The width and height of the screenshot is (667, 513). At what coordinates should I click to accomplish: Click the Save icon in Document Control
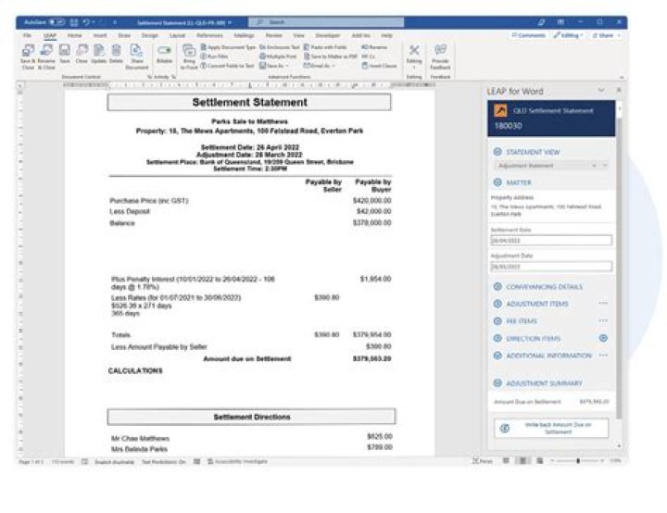65,54
